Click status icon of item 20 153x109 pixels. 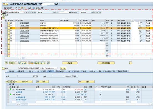[9, 26]
